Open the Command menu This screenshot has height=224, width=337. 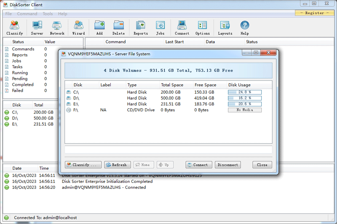[x=27, y=14]
